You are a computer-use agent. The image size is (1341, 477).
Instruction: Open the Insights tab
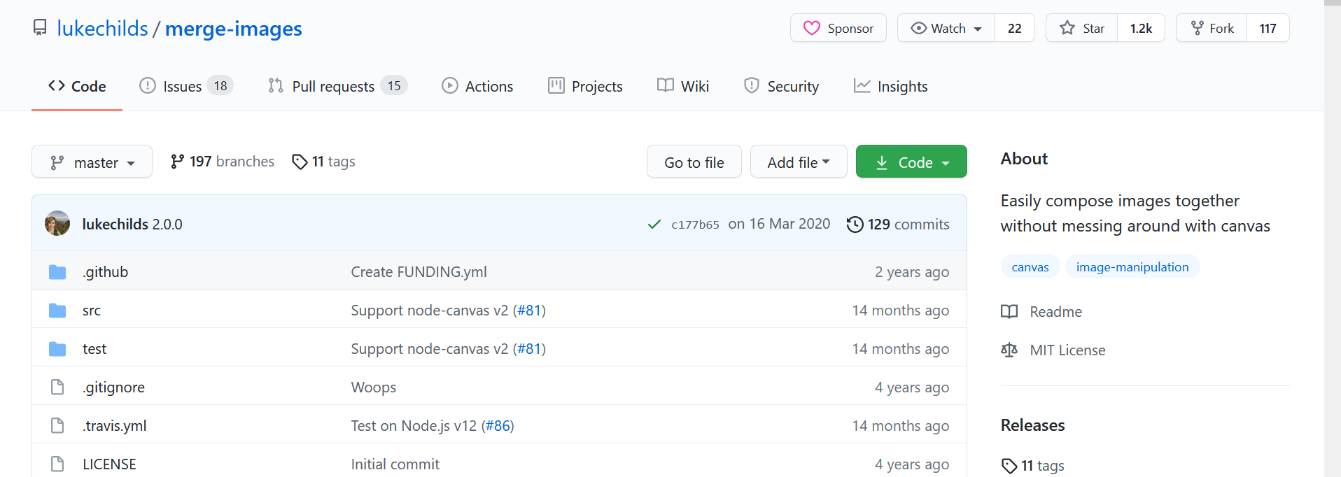[890, 86]
